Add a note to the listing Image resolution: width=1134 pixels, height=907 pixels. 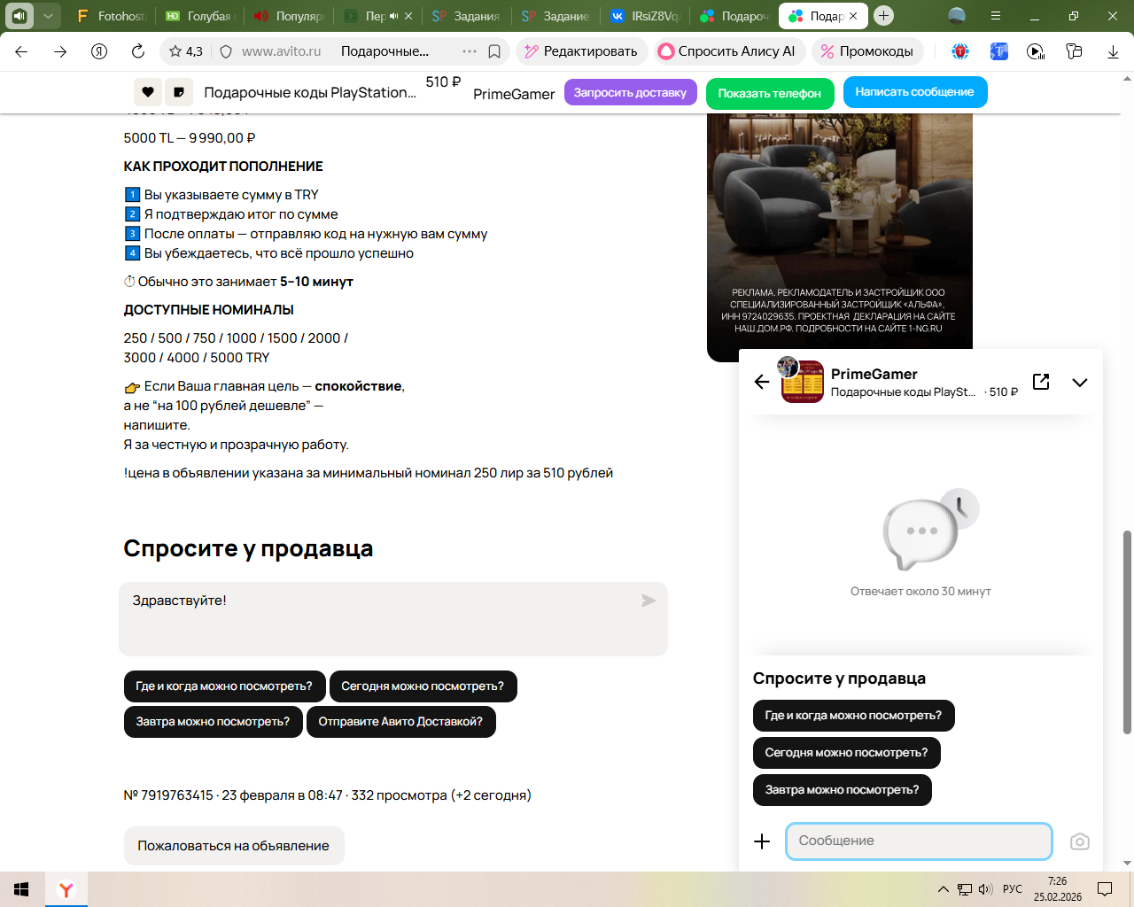coord(179,92)
